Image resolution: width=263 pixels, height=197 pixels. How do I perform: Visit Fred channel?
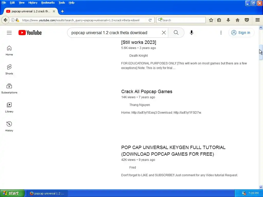(x=133, y=168)
